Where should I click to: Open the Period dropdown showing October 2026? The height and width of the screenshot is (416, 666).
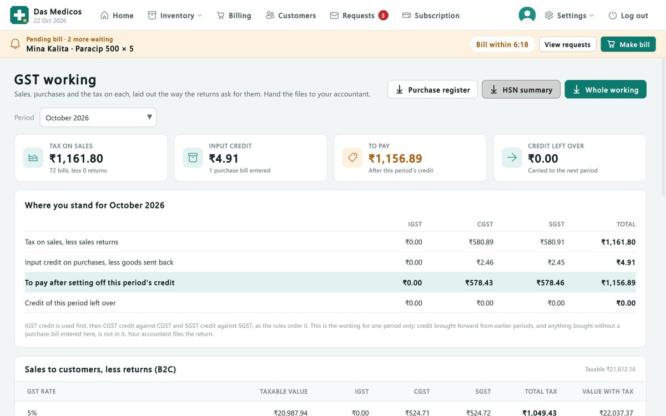(98, 118)
